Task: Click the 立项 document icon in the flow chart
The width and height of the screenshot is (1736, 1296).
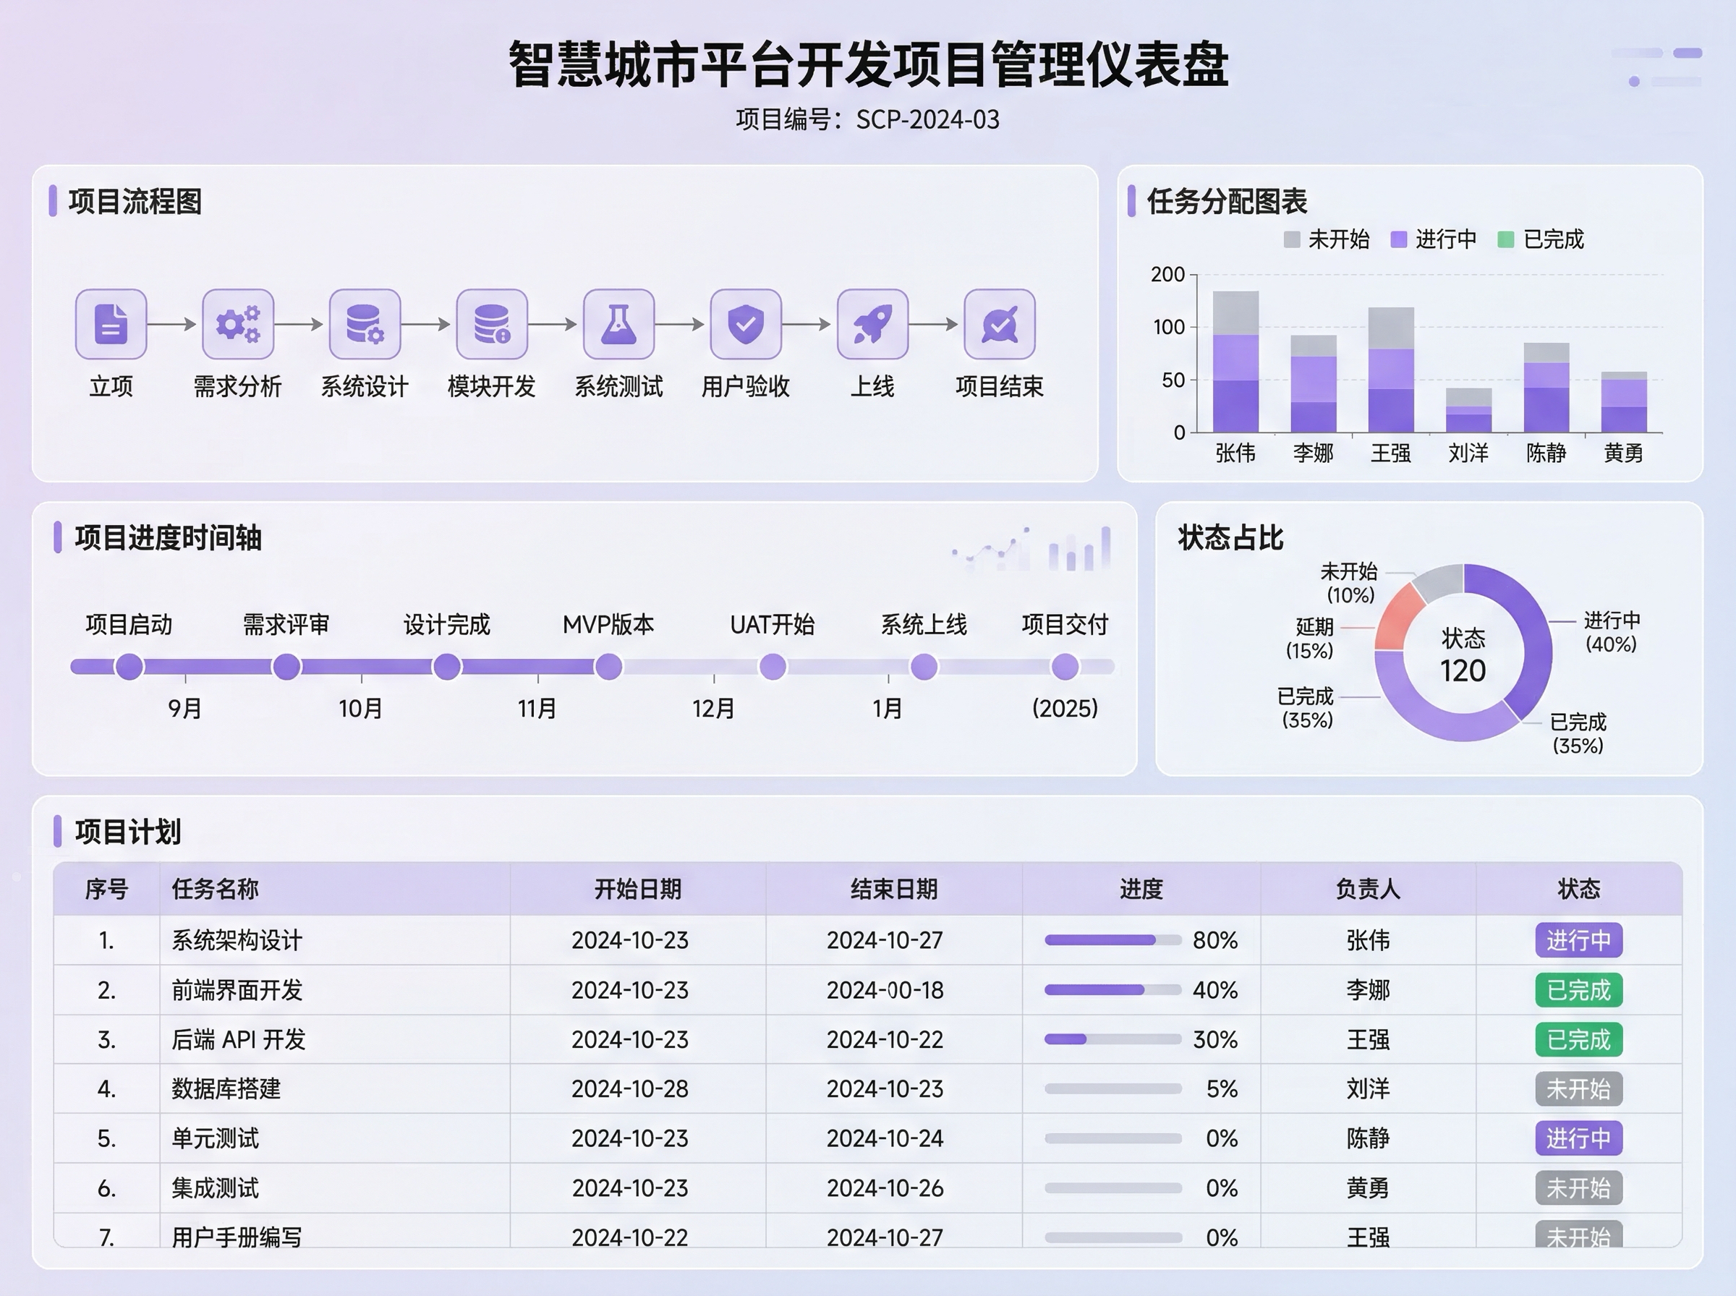Action: (111, 324)
